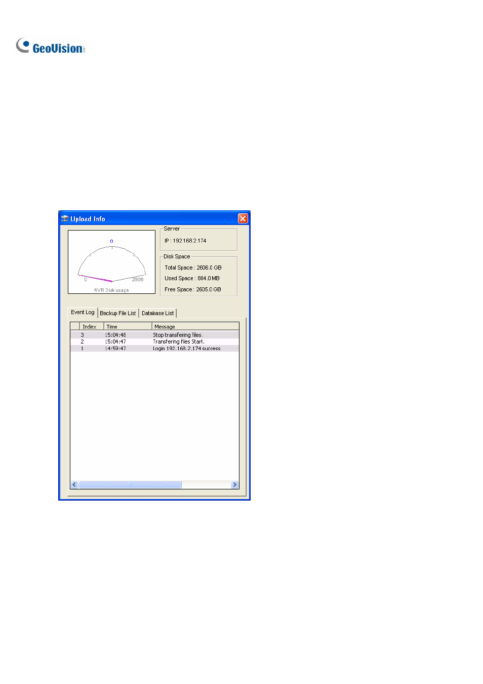Click the NVR Disk usage gauge
Screen dimensions: 483x684
[111, 262]
